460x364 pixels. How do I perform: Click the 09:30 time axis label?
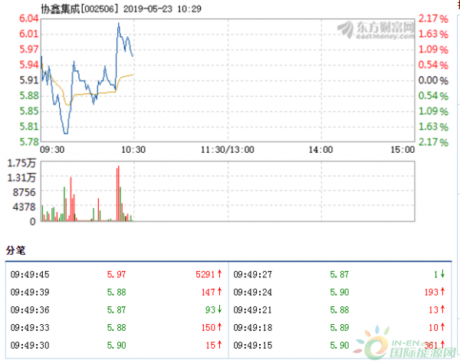click(52, 150)
